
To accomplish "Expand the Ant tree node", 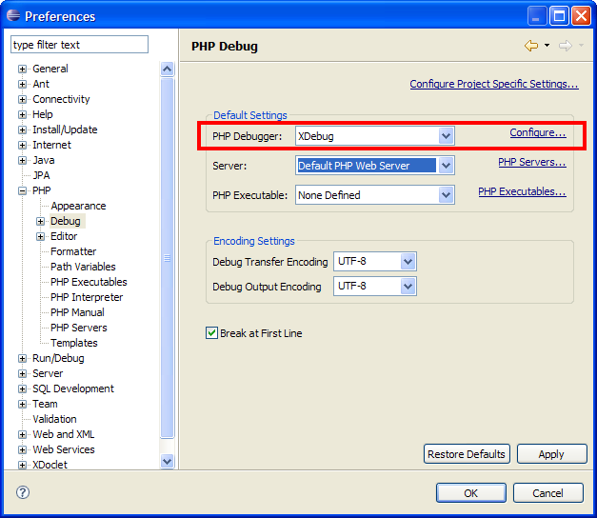I will click(23, 84).
